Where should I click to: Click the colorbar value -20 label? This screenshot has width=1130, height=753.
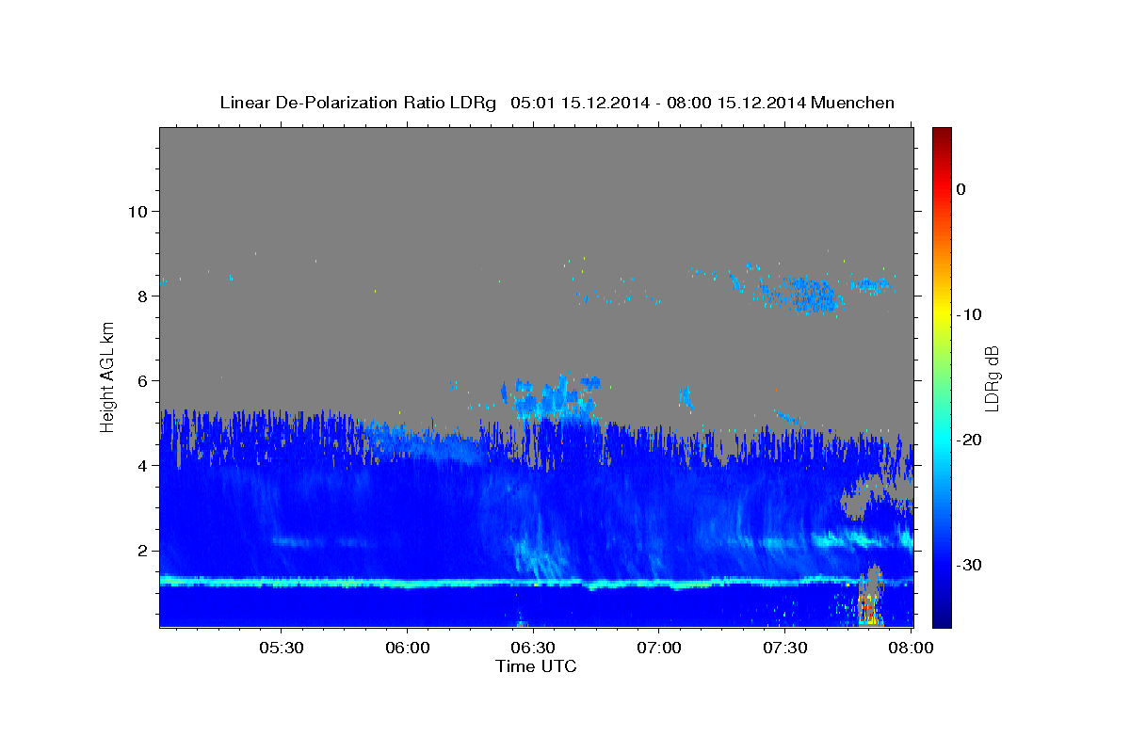point(969,440)
